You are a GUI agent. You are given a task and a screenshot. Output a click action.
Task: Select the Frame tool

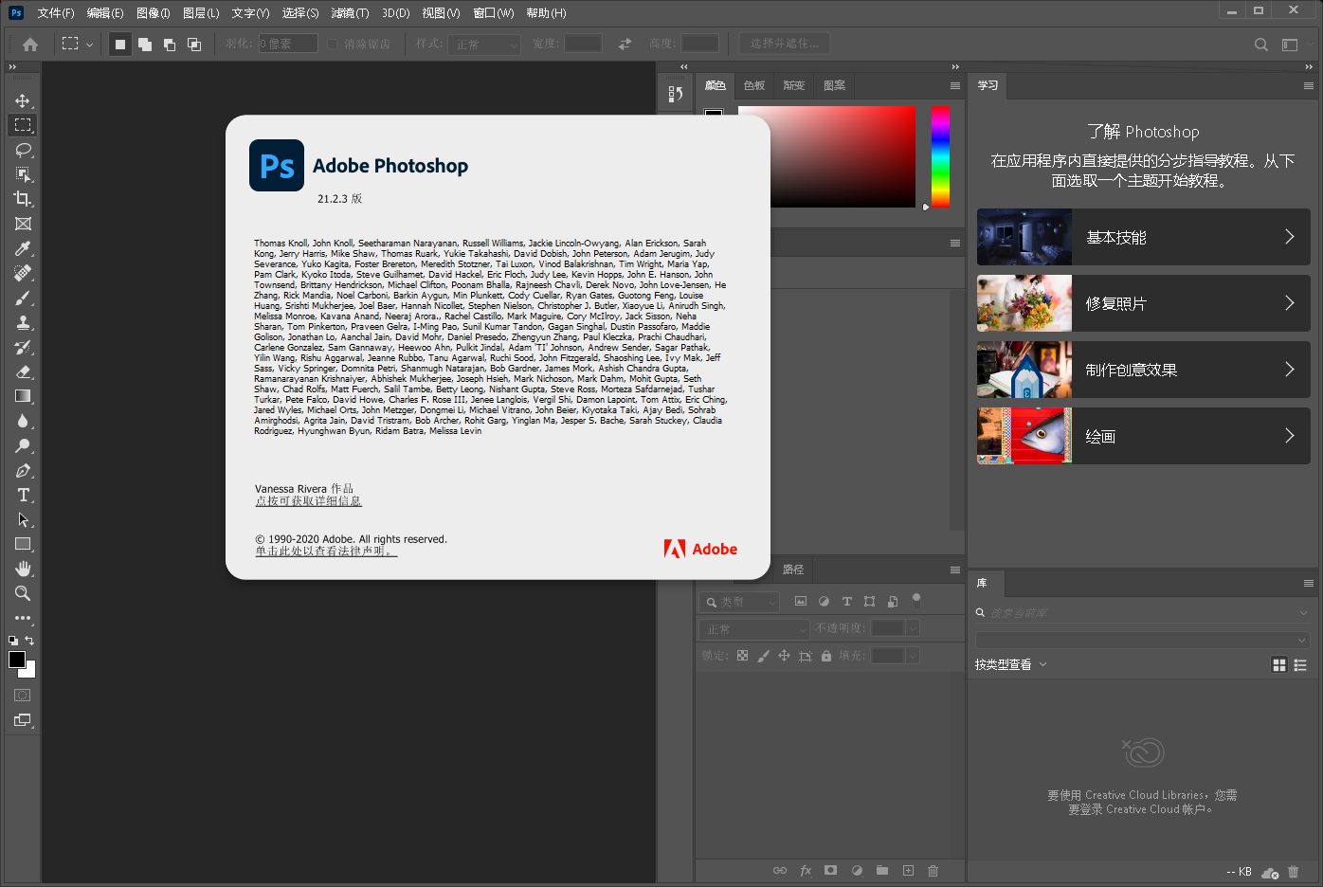click(x=23, y=224)
